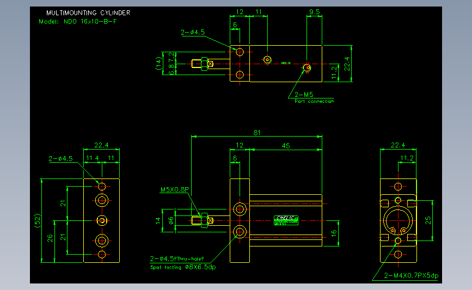
Task: Click the "25" dimension value
Action: [x=428, y=220]
